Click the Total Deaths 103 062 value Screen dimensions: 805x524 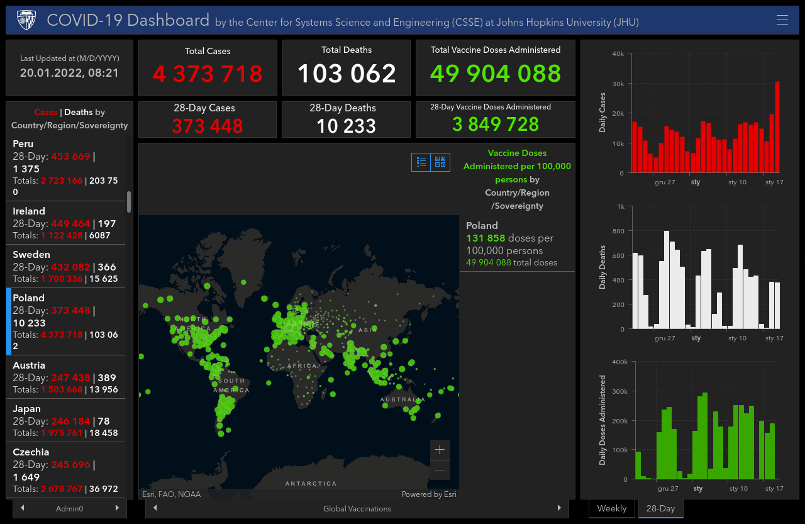coord(347,74)
